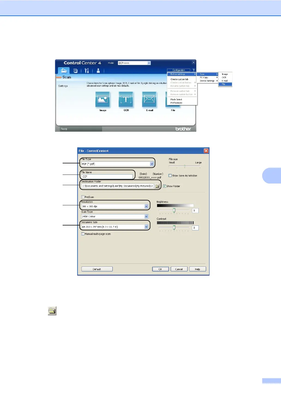Click the Brightness value box

tap(195, 210)
